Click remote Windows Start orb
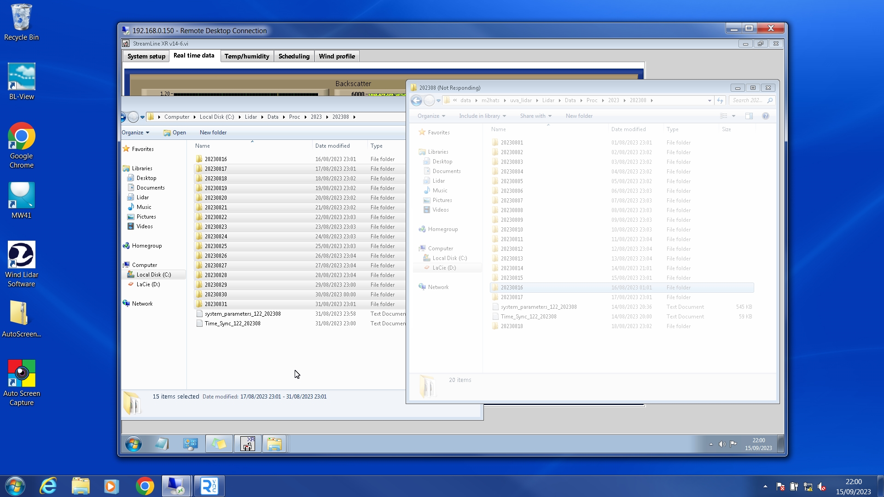The height and width of the screenshot is (497, 884). pos(134,444)
